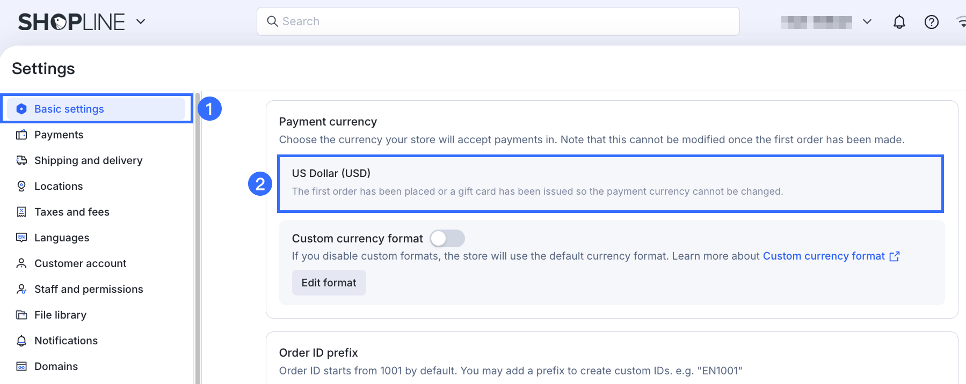Click the Domains icon in sidebar

[x=21, y=366]
